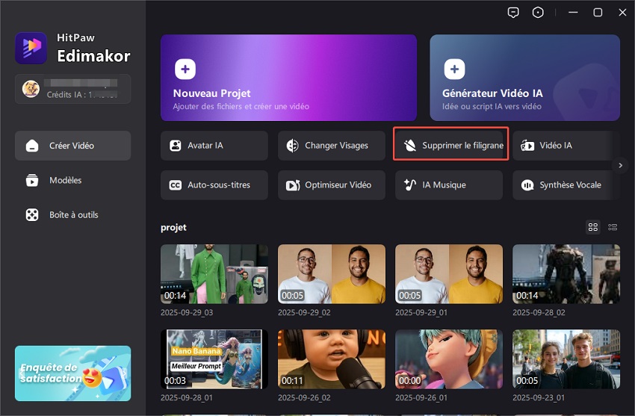Switch to list view for projects
Viewport: 635px width, 416px height.
613,227
